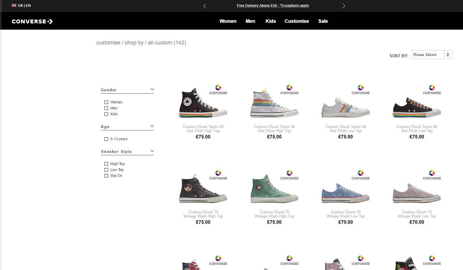463x270 pixels.
Task: Open Custom Chuck Taylor Pride High Top white link
Action: [x=274, y=129]
